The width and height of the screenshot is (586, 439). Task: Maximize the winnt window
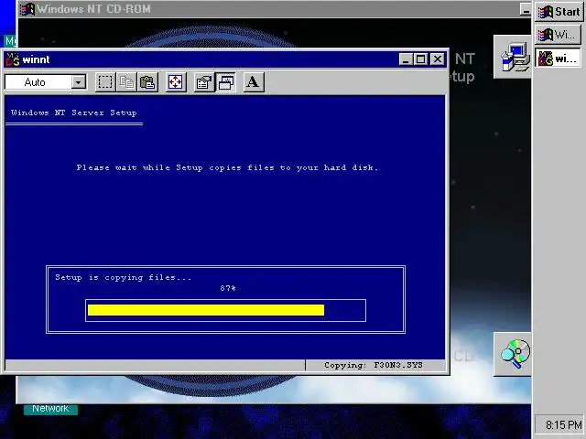click(421, 59)
